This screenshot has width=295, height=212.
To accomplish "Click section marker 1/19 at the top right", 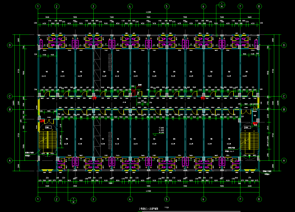I will click(x=222, y=5).
